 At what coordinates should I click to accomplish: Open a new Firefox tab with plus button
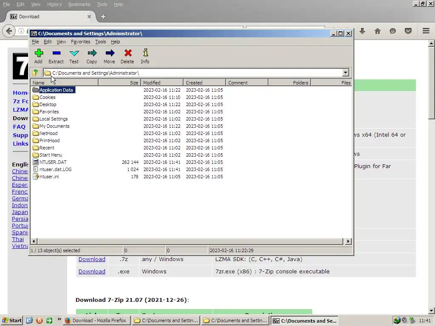(103, 17)
